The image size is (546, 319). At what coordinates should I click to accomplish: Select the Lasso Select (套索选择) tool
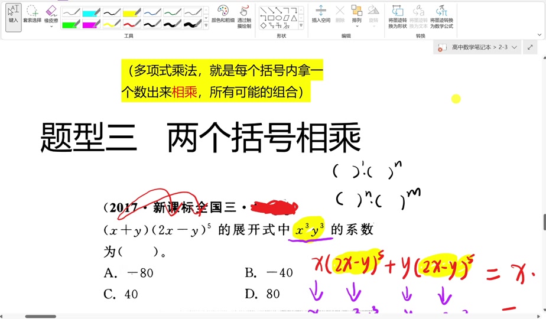[x=32, y=14]
